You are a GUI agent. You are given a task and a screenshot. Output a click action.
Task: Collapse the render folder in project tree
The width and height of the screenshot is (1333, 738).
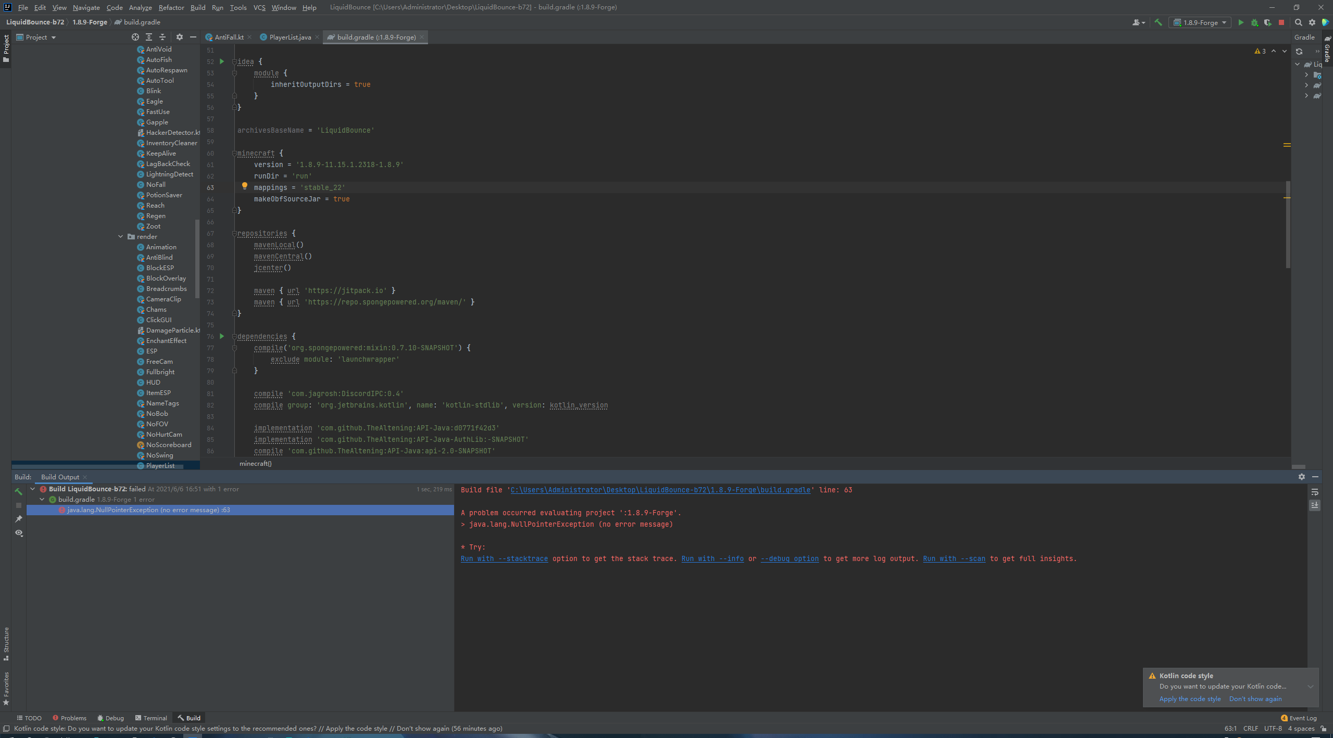point(121,237)
